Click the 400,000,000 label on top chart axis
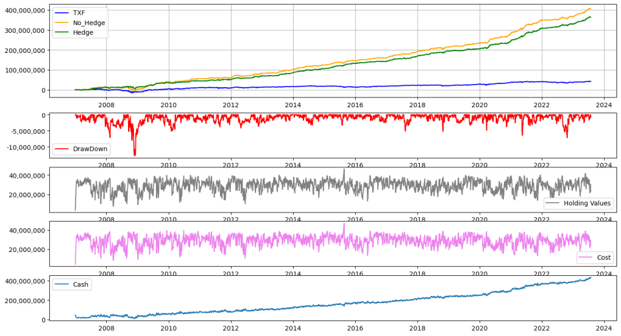Viewport: 621px width, 336px height. click(x=25, y=10)
